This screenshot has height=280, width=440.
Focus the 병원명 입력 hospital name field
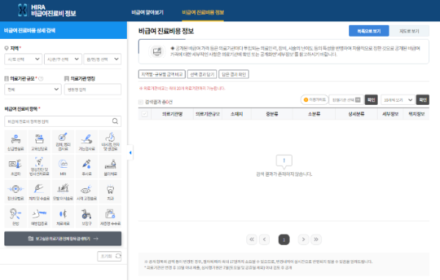click(92, 89)
